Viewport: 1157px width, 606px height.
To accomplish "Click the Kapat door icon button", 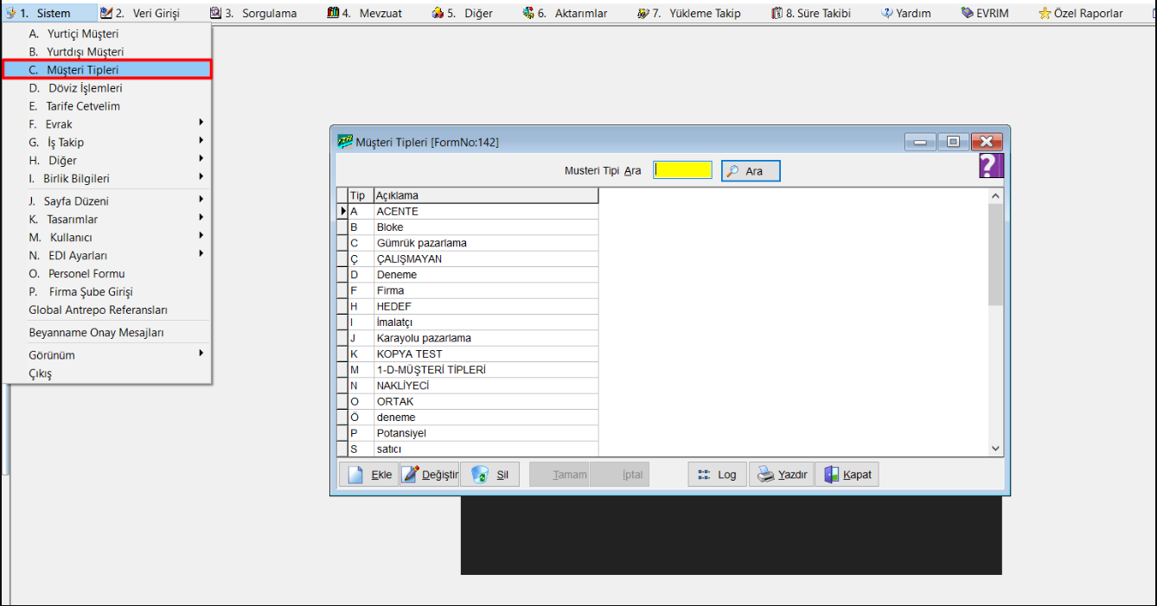I will [847, 475].
